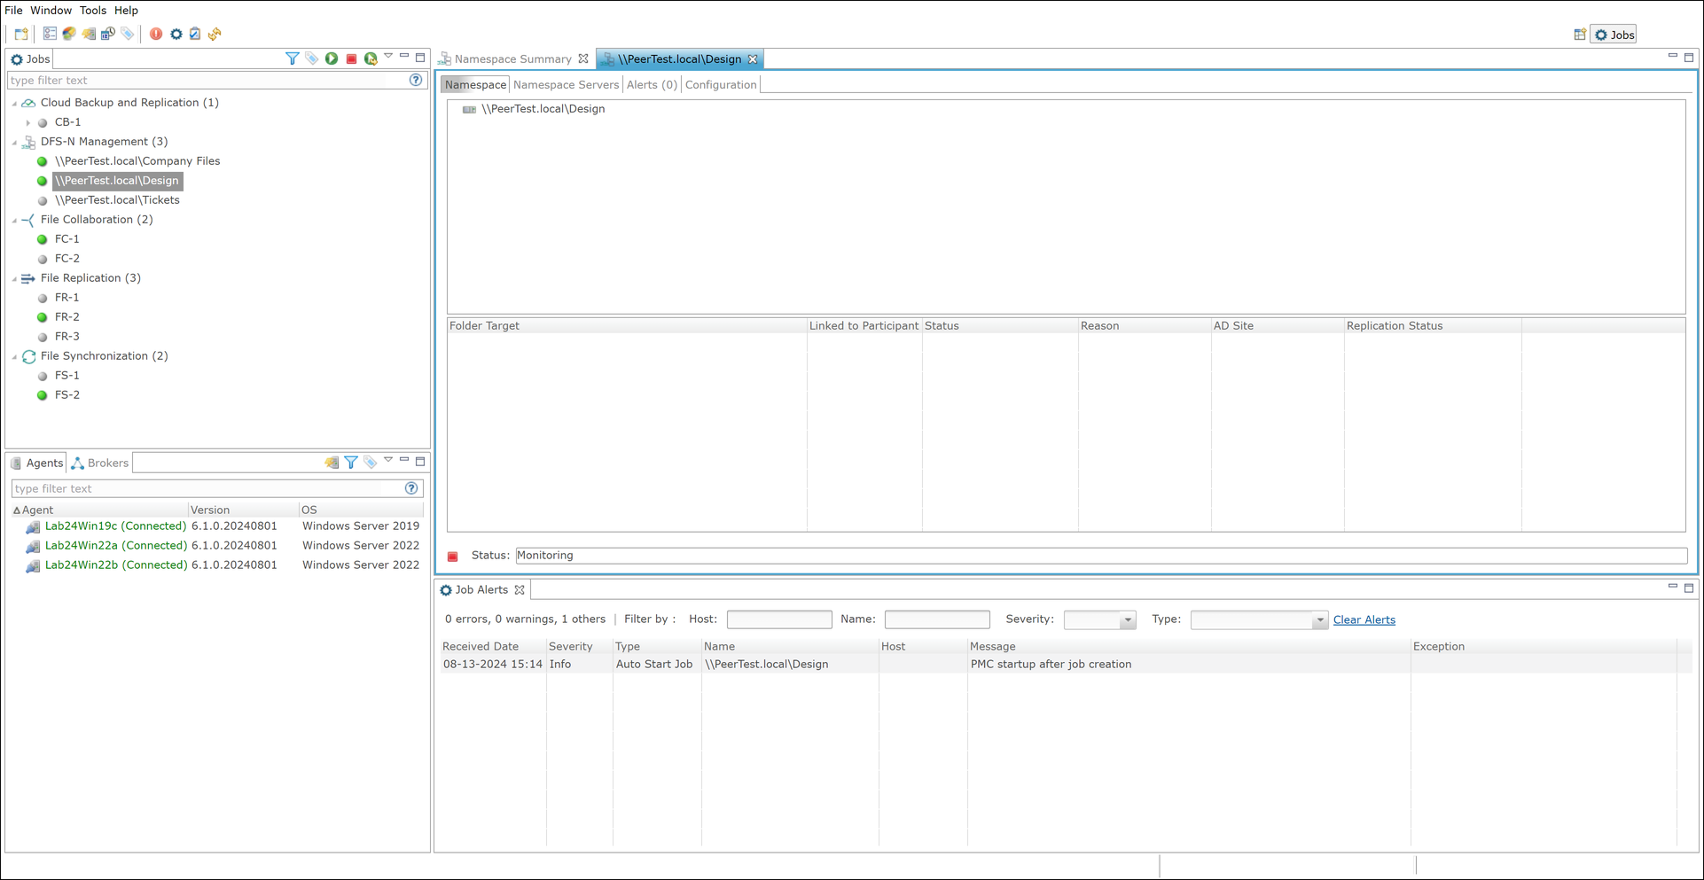Click the red exclamation alerts icon
Viewport: 1704px width, 880px height.
click(x=156, y=34)
